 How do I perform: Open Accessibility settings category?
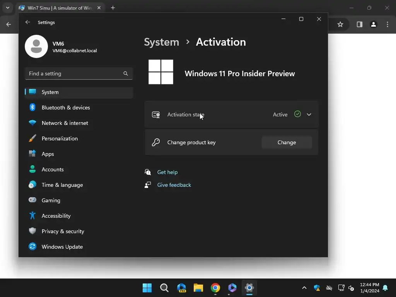pyautogui.click(x=79, y=216)
